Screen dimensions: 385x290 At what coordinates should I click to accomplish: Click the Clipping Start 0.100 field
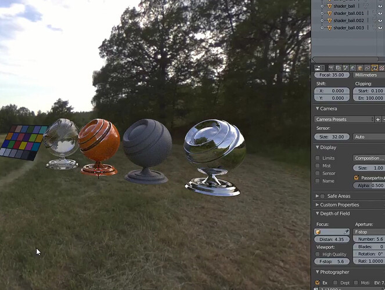coord(369,90)
